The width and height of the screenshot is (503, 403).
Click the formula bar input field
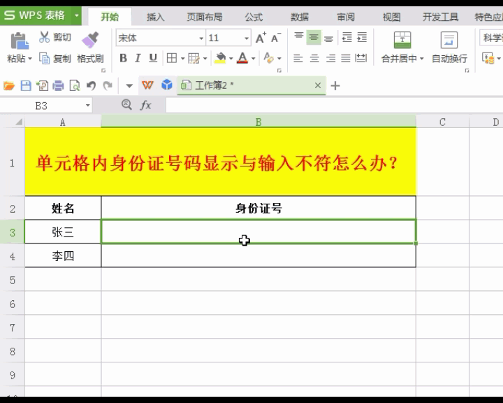334,106
